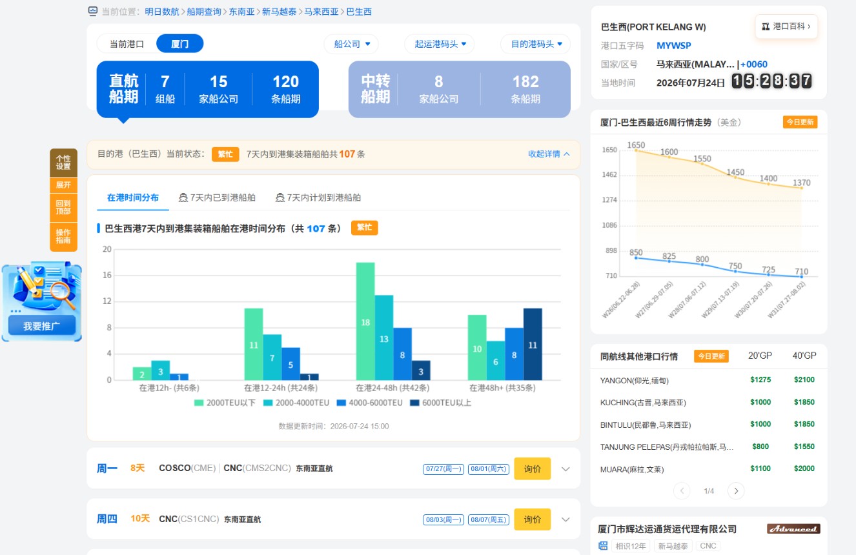Click 询价 for the 周四 sailing

(x=533, y=520)
